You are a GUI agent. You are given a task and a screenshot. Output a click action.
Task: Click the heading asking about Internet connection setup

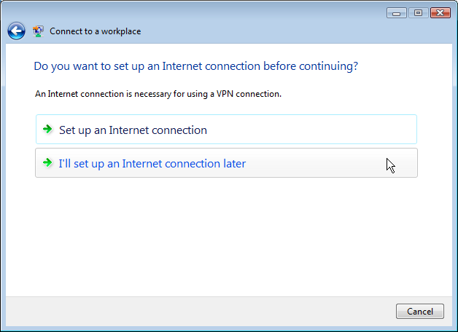[195, 66]
